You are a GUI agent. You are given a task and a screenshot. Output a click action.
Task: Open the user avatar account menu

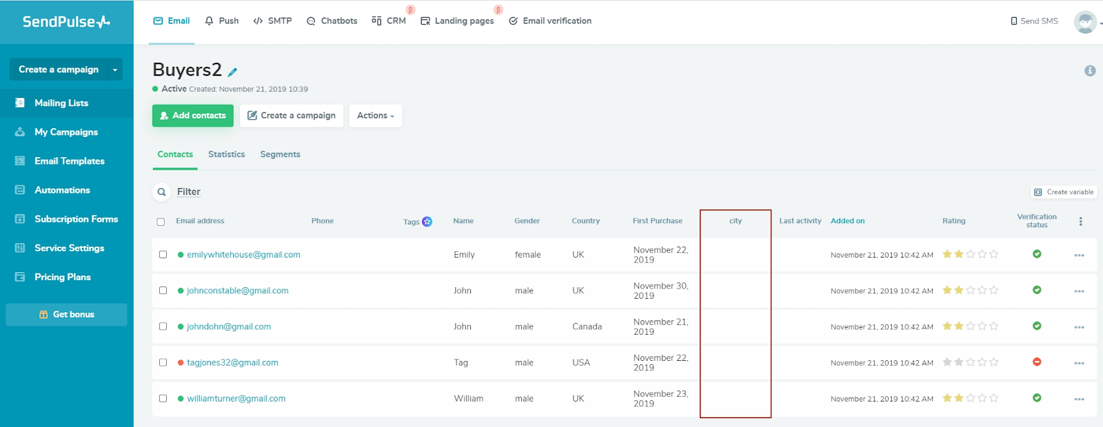tap(1086, 22)
